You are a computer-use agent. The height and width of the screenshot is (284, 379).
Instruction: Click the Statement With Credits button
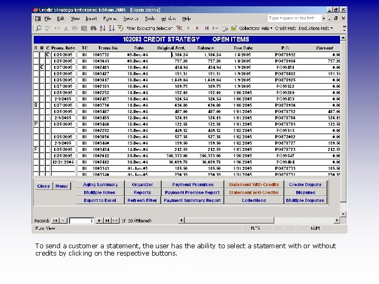tap(254, 185)
